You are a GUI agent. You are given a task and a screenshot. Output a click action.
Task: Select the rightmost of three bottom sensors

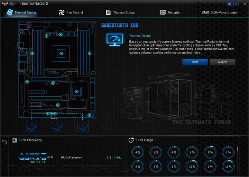point(55,114)
